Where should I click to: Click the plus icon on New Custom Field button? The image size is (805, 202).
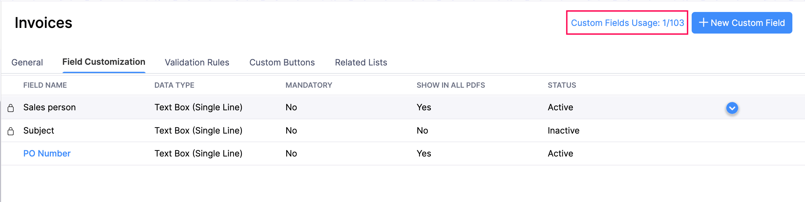click(703, 23)
